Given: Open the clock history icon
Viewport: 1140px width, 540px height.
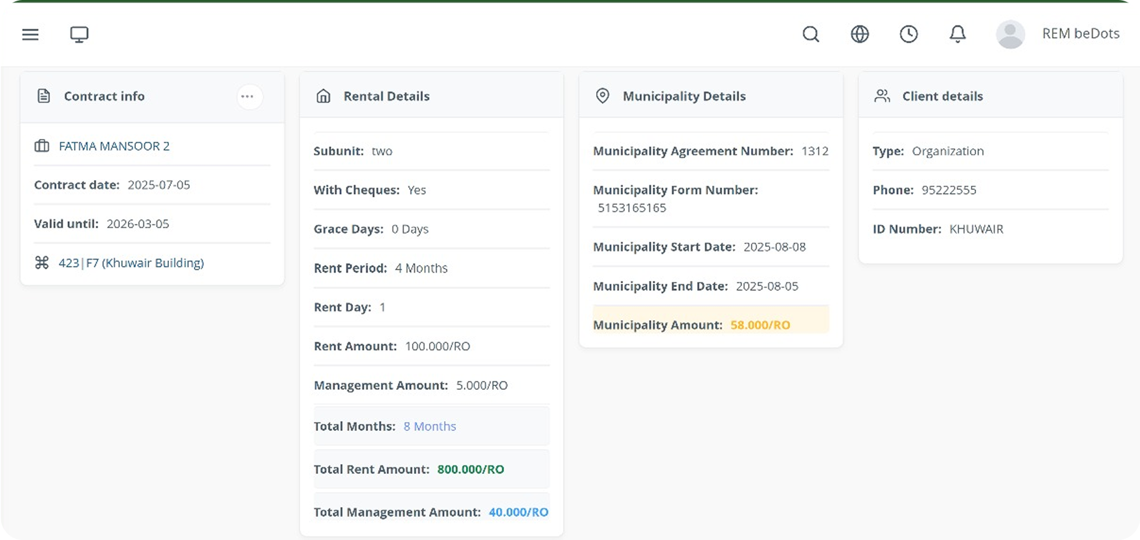Looking at the screenshot, I should [x=909, y=34].
